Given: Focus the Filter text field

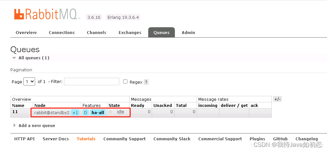Looking at the screenshot, I should pos(92,82).
